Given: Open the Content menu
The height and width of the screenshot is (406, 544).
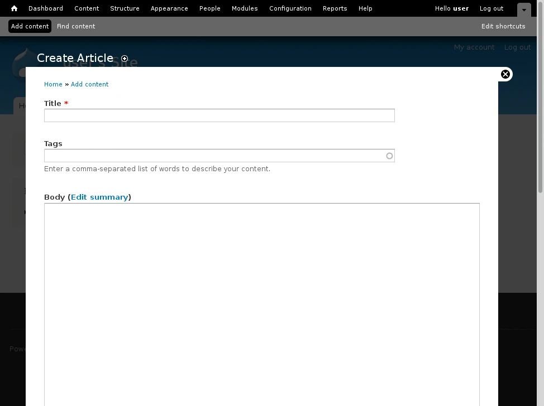Looking at the screenshot, I should (87, 8).
